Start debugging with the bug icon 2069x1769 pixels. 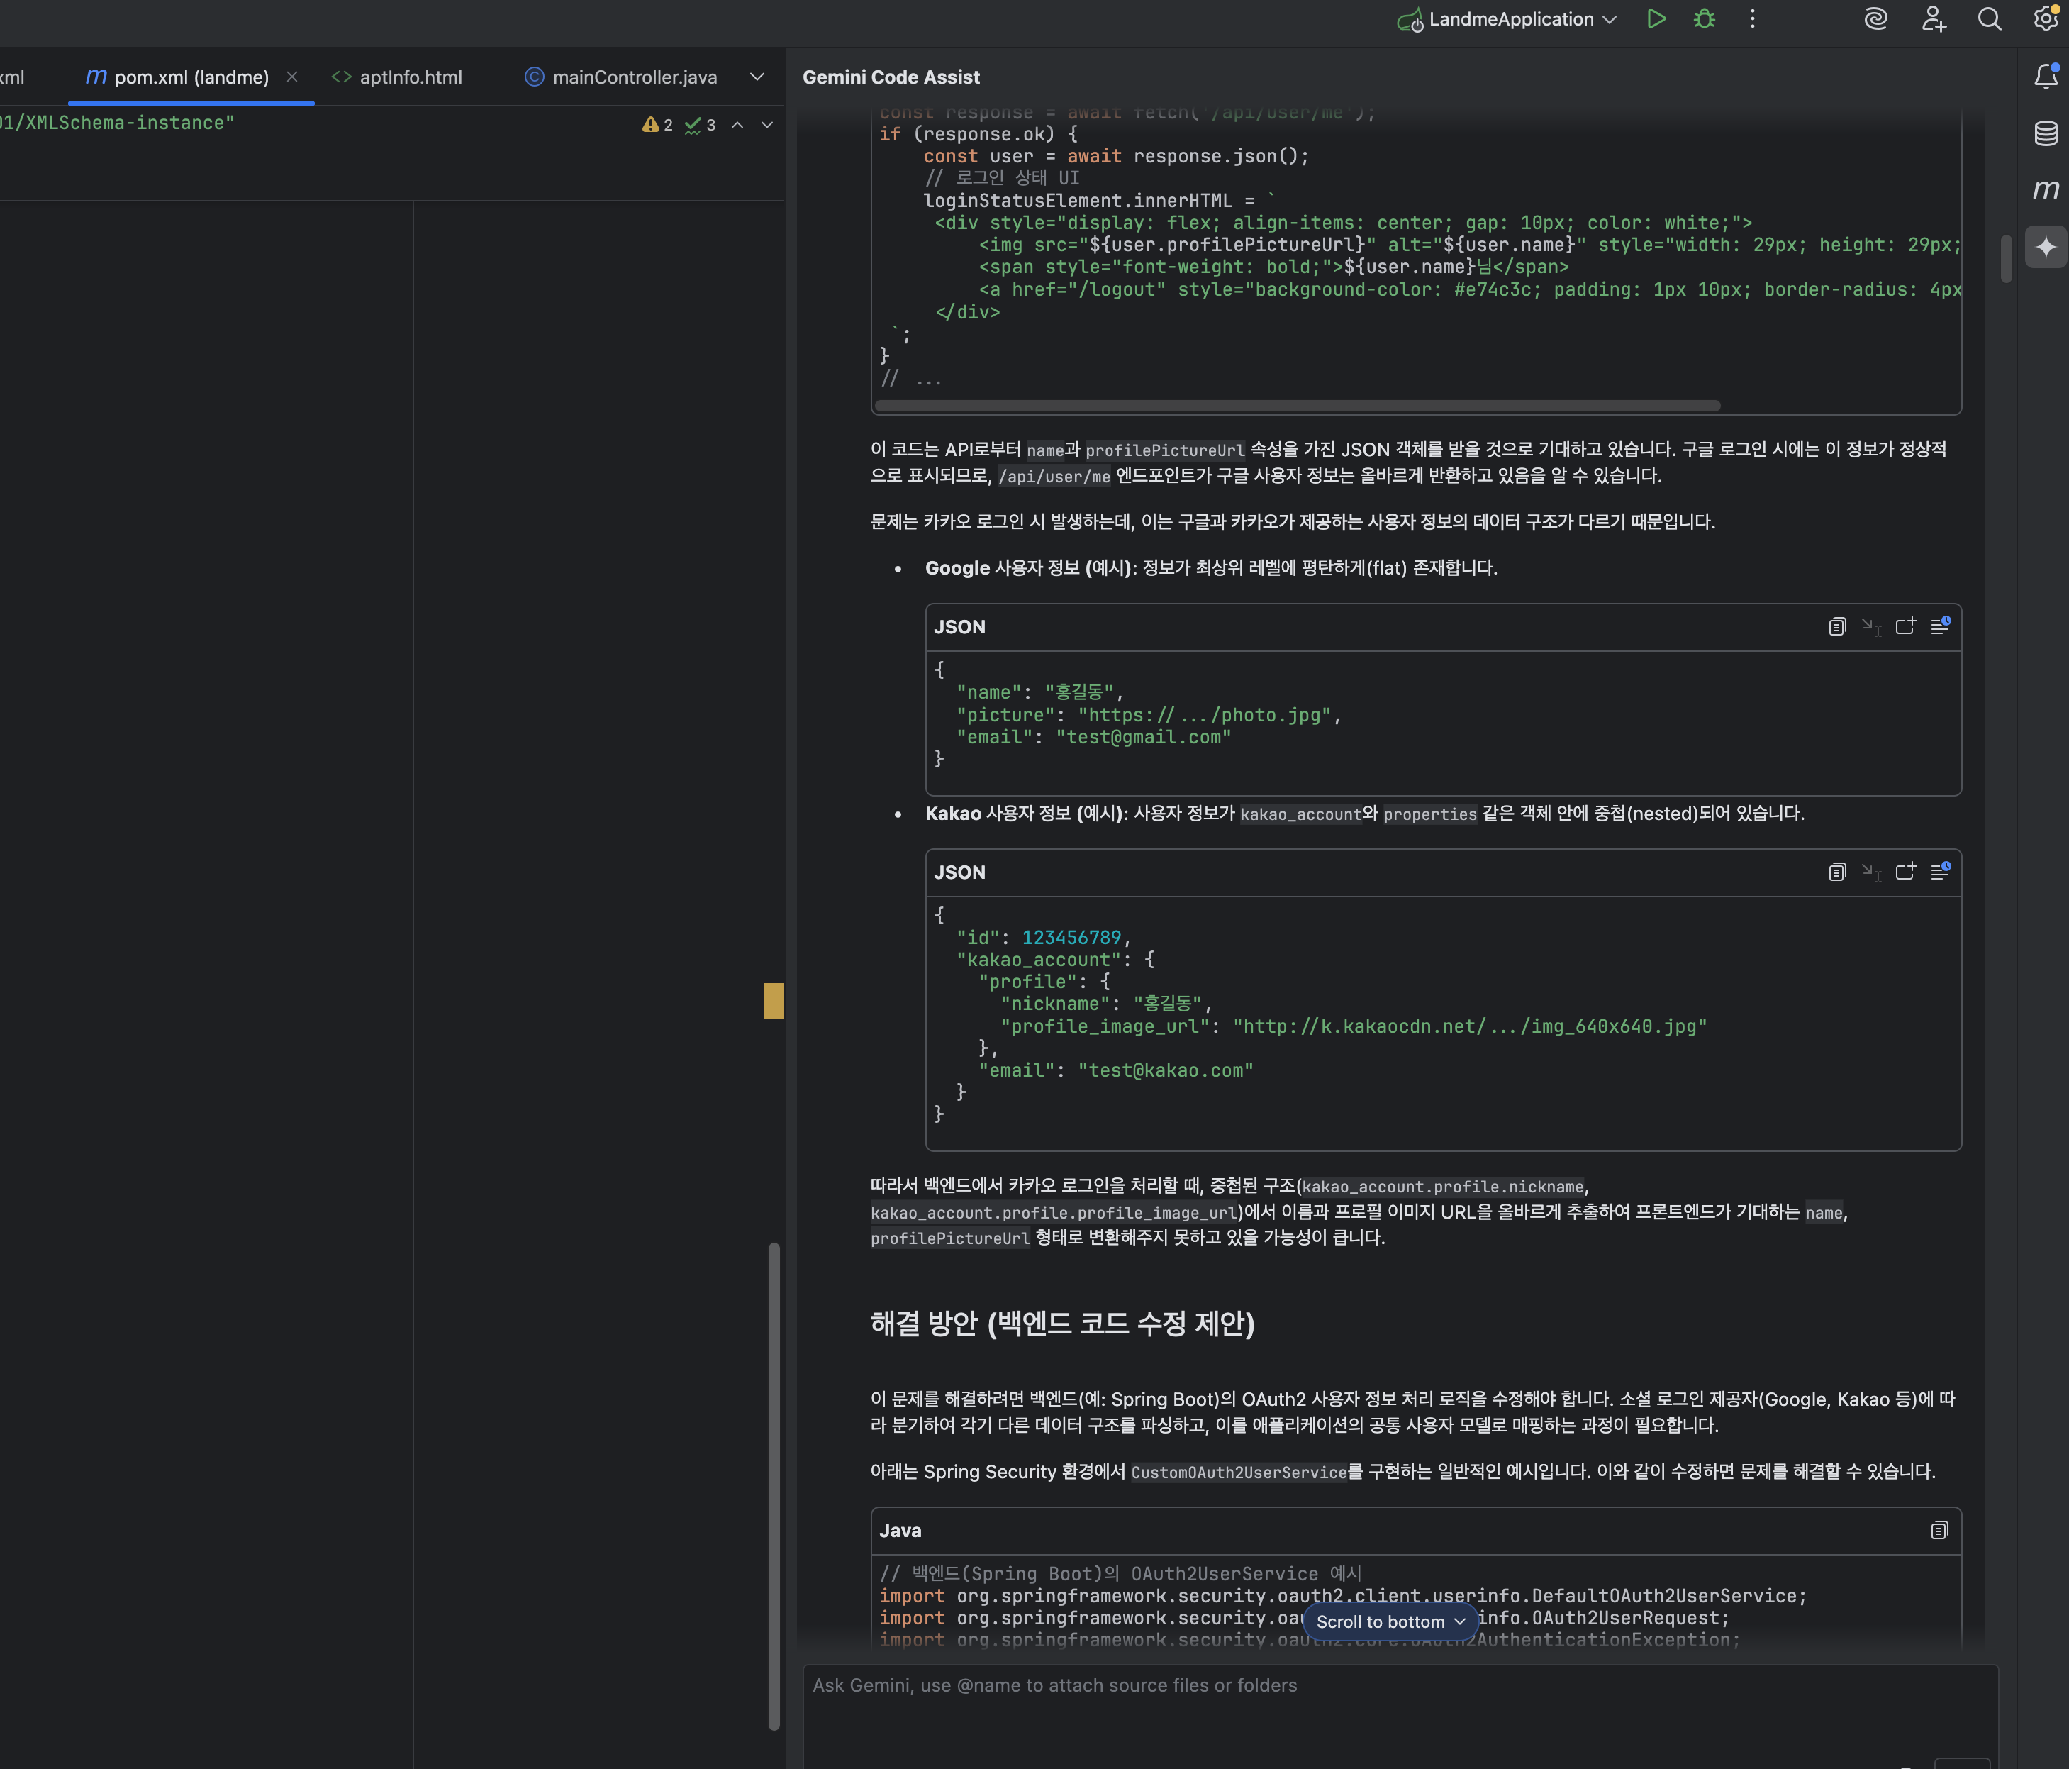(x=1705, y=19)
